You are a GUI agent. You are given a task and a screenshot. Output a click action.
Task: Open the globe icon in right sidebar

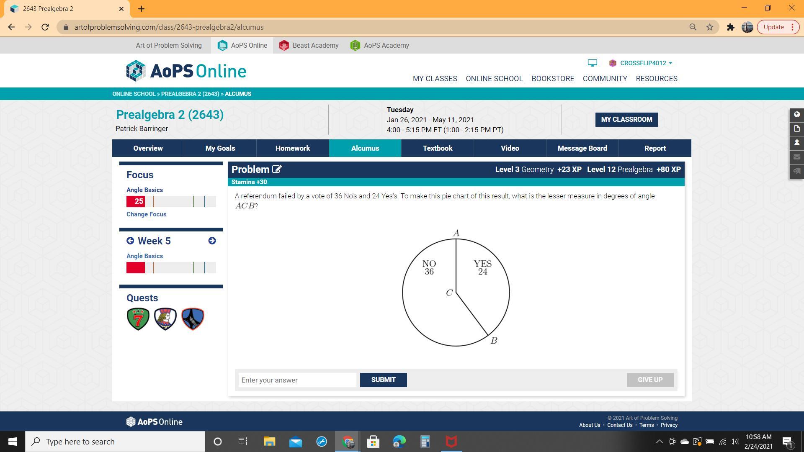[796, 115]
